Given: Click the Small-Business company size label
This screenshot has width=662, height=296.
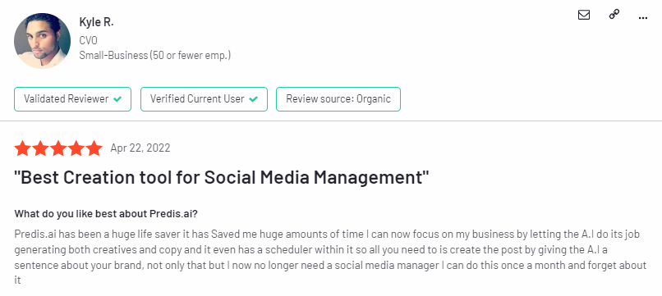Looking at the screenshot, I should click(155, 55).
